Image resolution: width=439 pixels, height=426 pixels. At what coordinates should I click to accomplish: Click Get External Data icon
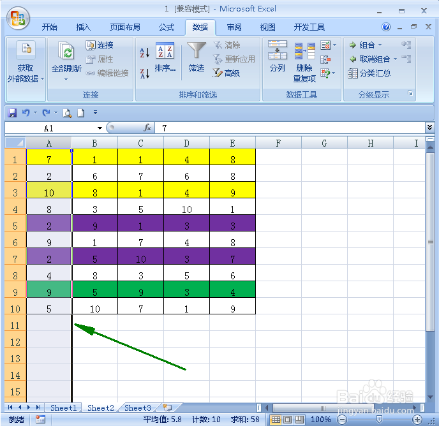(x=26, y=50)
